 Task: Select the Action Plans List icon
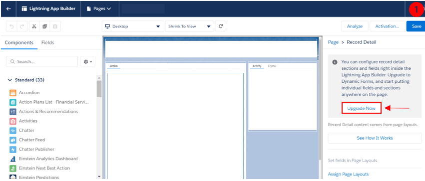(x=13, y=102)
